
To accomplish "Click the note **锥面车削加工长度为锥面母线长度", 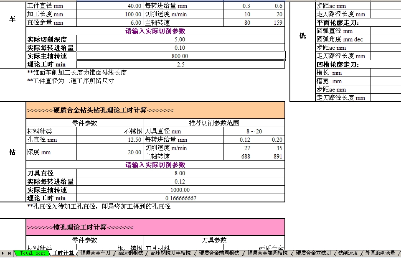I will (x=77, y=72).
